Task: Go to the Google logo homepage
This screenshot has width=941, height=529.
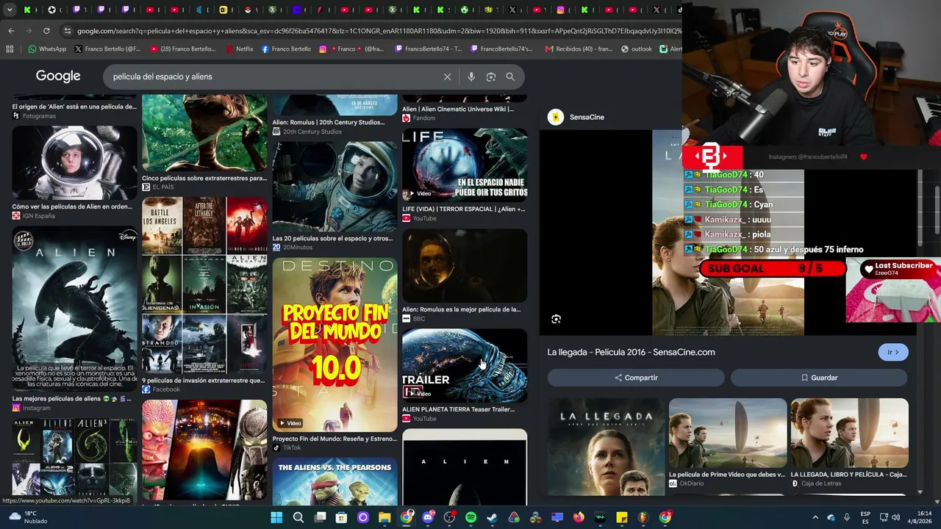Action: click(x=58, y=76)
